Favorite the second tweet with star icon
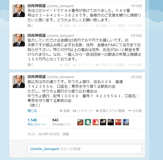 110,65
